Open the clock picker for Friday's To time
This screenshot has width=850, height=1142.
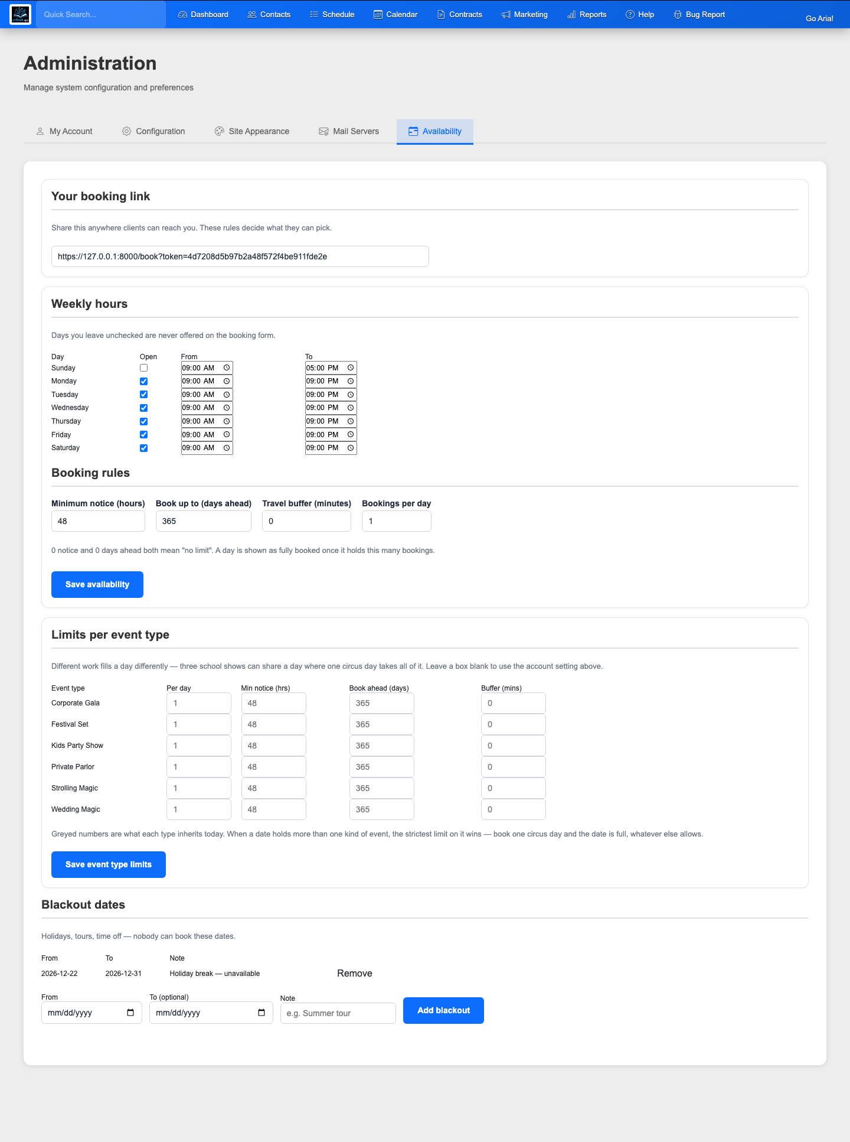click(x=351, y=435)
